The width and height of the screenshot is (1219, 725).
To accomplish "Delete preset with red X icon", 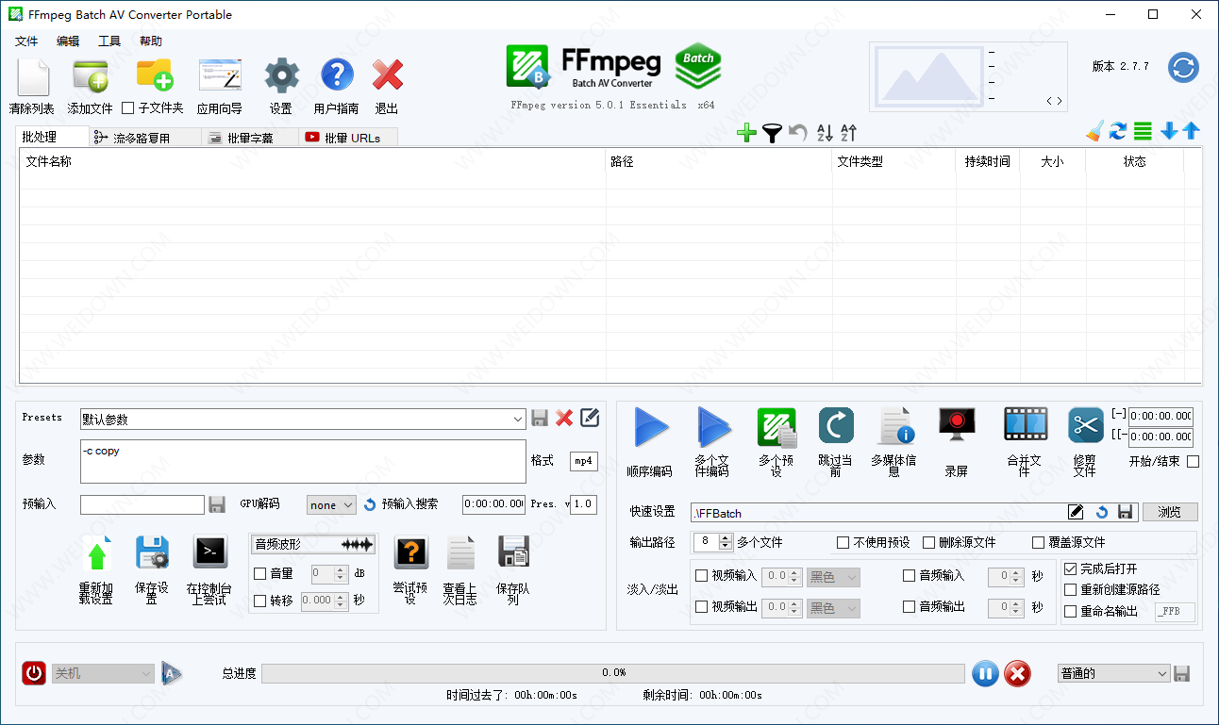I will coord(564,418).
